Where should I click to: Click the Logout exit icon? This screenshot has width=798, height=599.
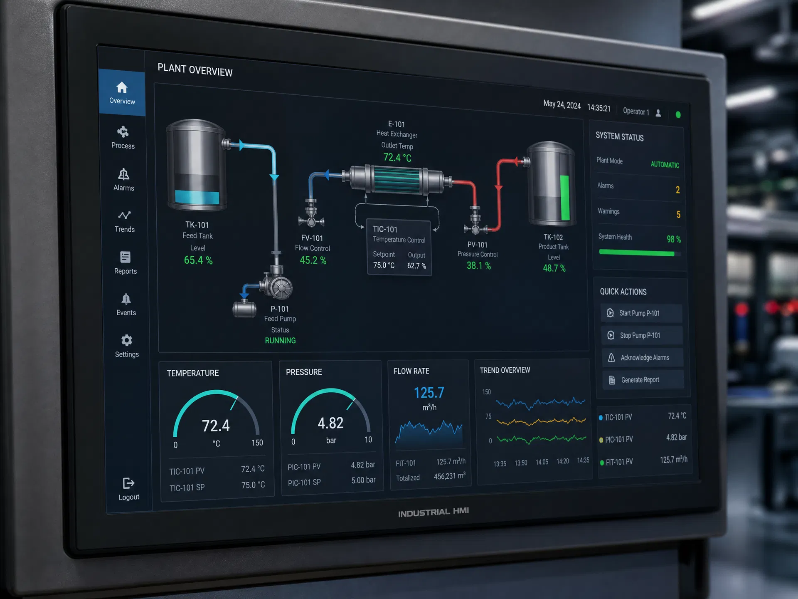pyautogui.click(x=128, y=483)
